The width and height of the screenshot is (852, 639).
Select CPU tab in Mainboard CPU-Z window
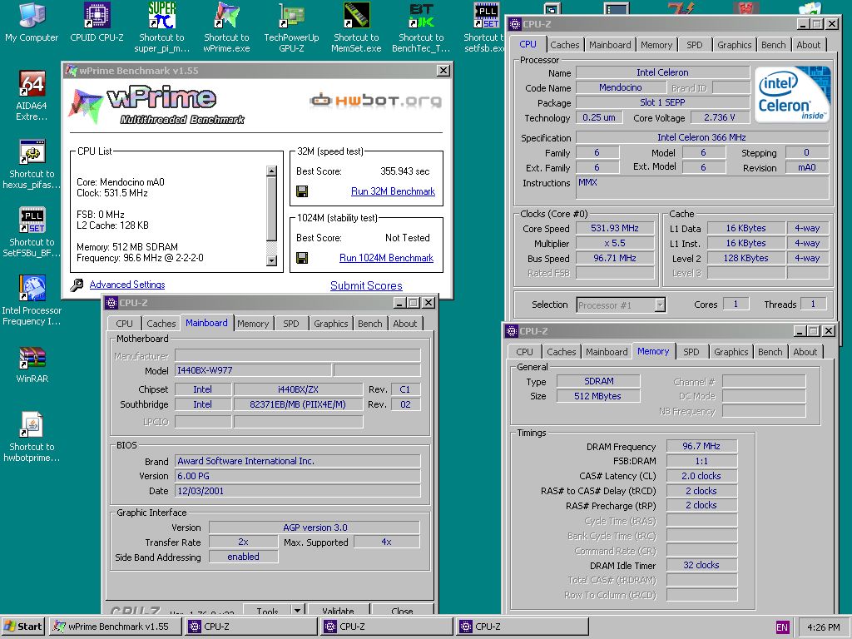[125, 324]
